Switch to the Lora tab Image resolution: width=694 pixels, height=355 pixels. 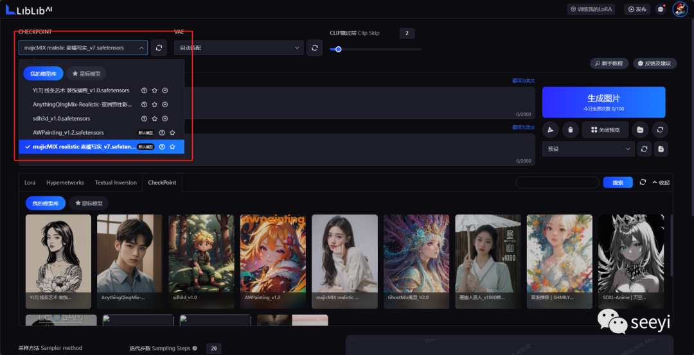(30, 183)
